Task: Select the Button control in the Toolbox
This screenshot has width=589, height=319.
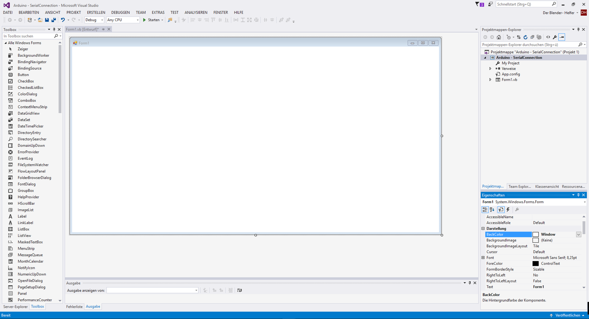Action: coord(23,74)
